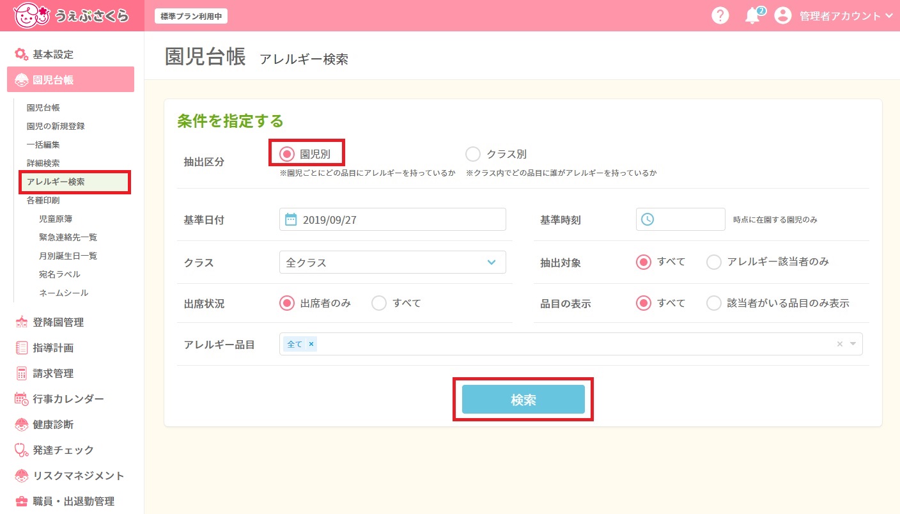900x514 pixels.
Task: Go to アレルギー検索 page
Action: pos(56,182)
